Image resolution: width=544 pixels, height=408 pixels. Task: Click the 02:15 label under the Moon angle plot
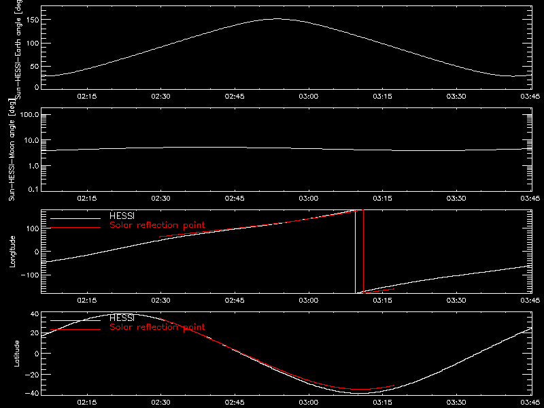pos(87,199)
